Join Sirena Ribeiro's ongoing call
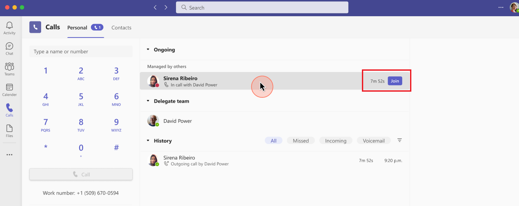This screenshot has height=206, width=519. tap(395, 81)
